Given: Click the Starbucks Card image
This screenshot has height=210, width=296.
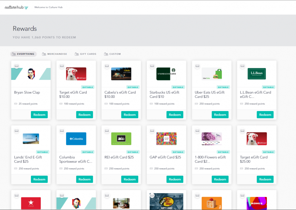Looking at the screenshot, I should [x=166, y=74].
